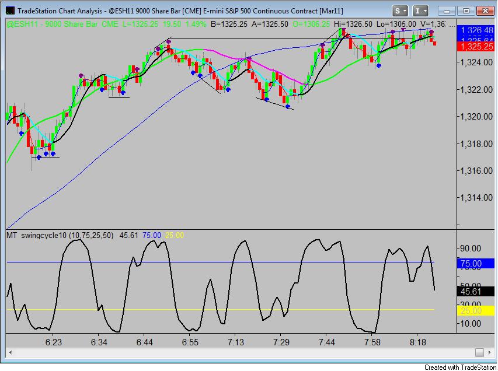Click the 6:23 time axis label

53,342
